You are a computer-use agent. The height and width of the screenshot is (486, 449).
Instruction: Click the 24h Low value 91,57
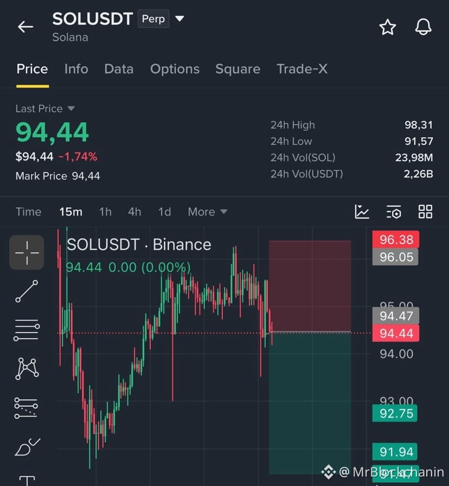coord(419,142)
